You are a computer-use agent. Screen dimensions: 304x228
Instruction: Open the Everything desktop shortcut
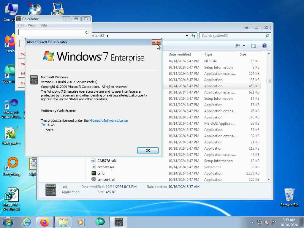[x=12, y=166]
